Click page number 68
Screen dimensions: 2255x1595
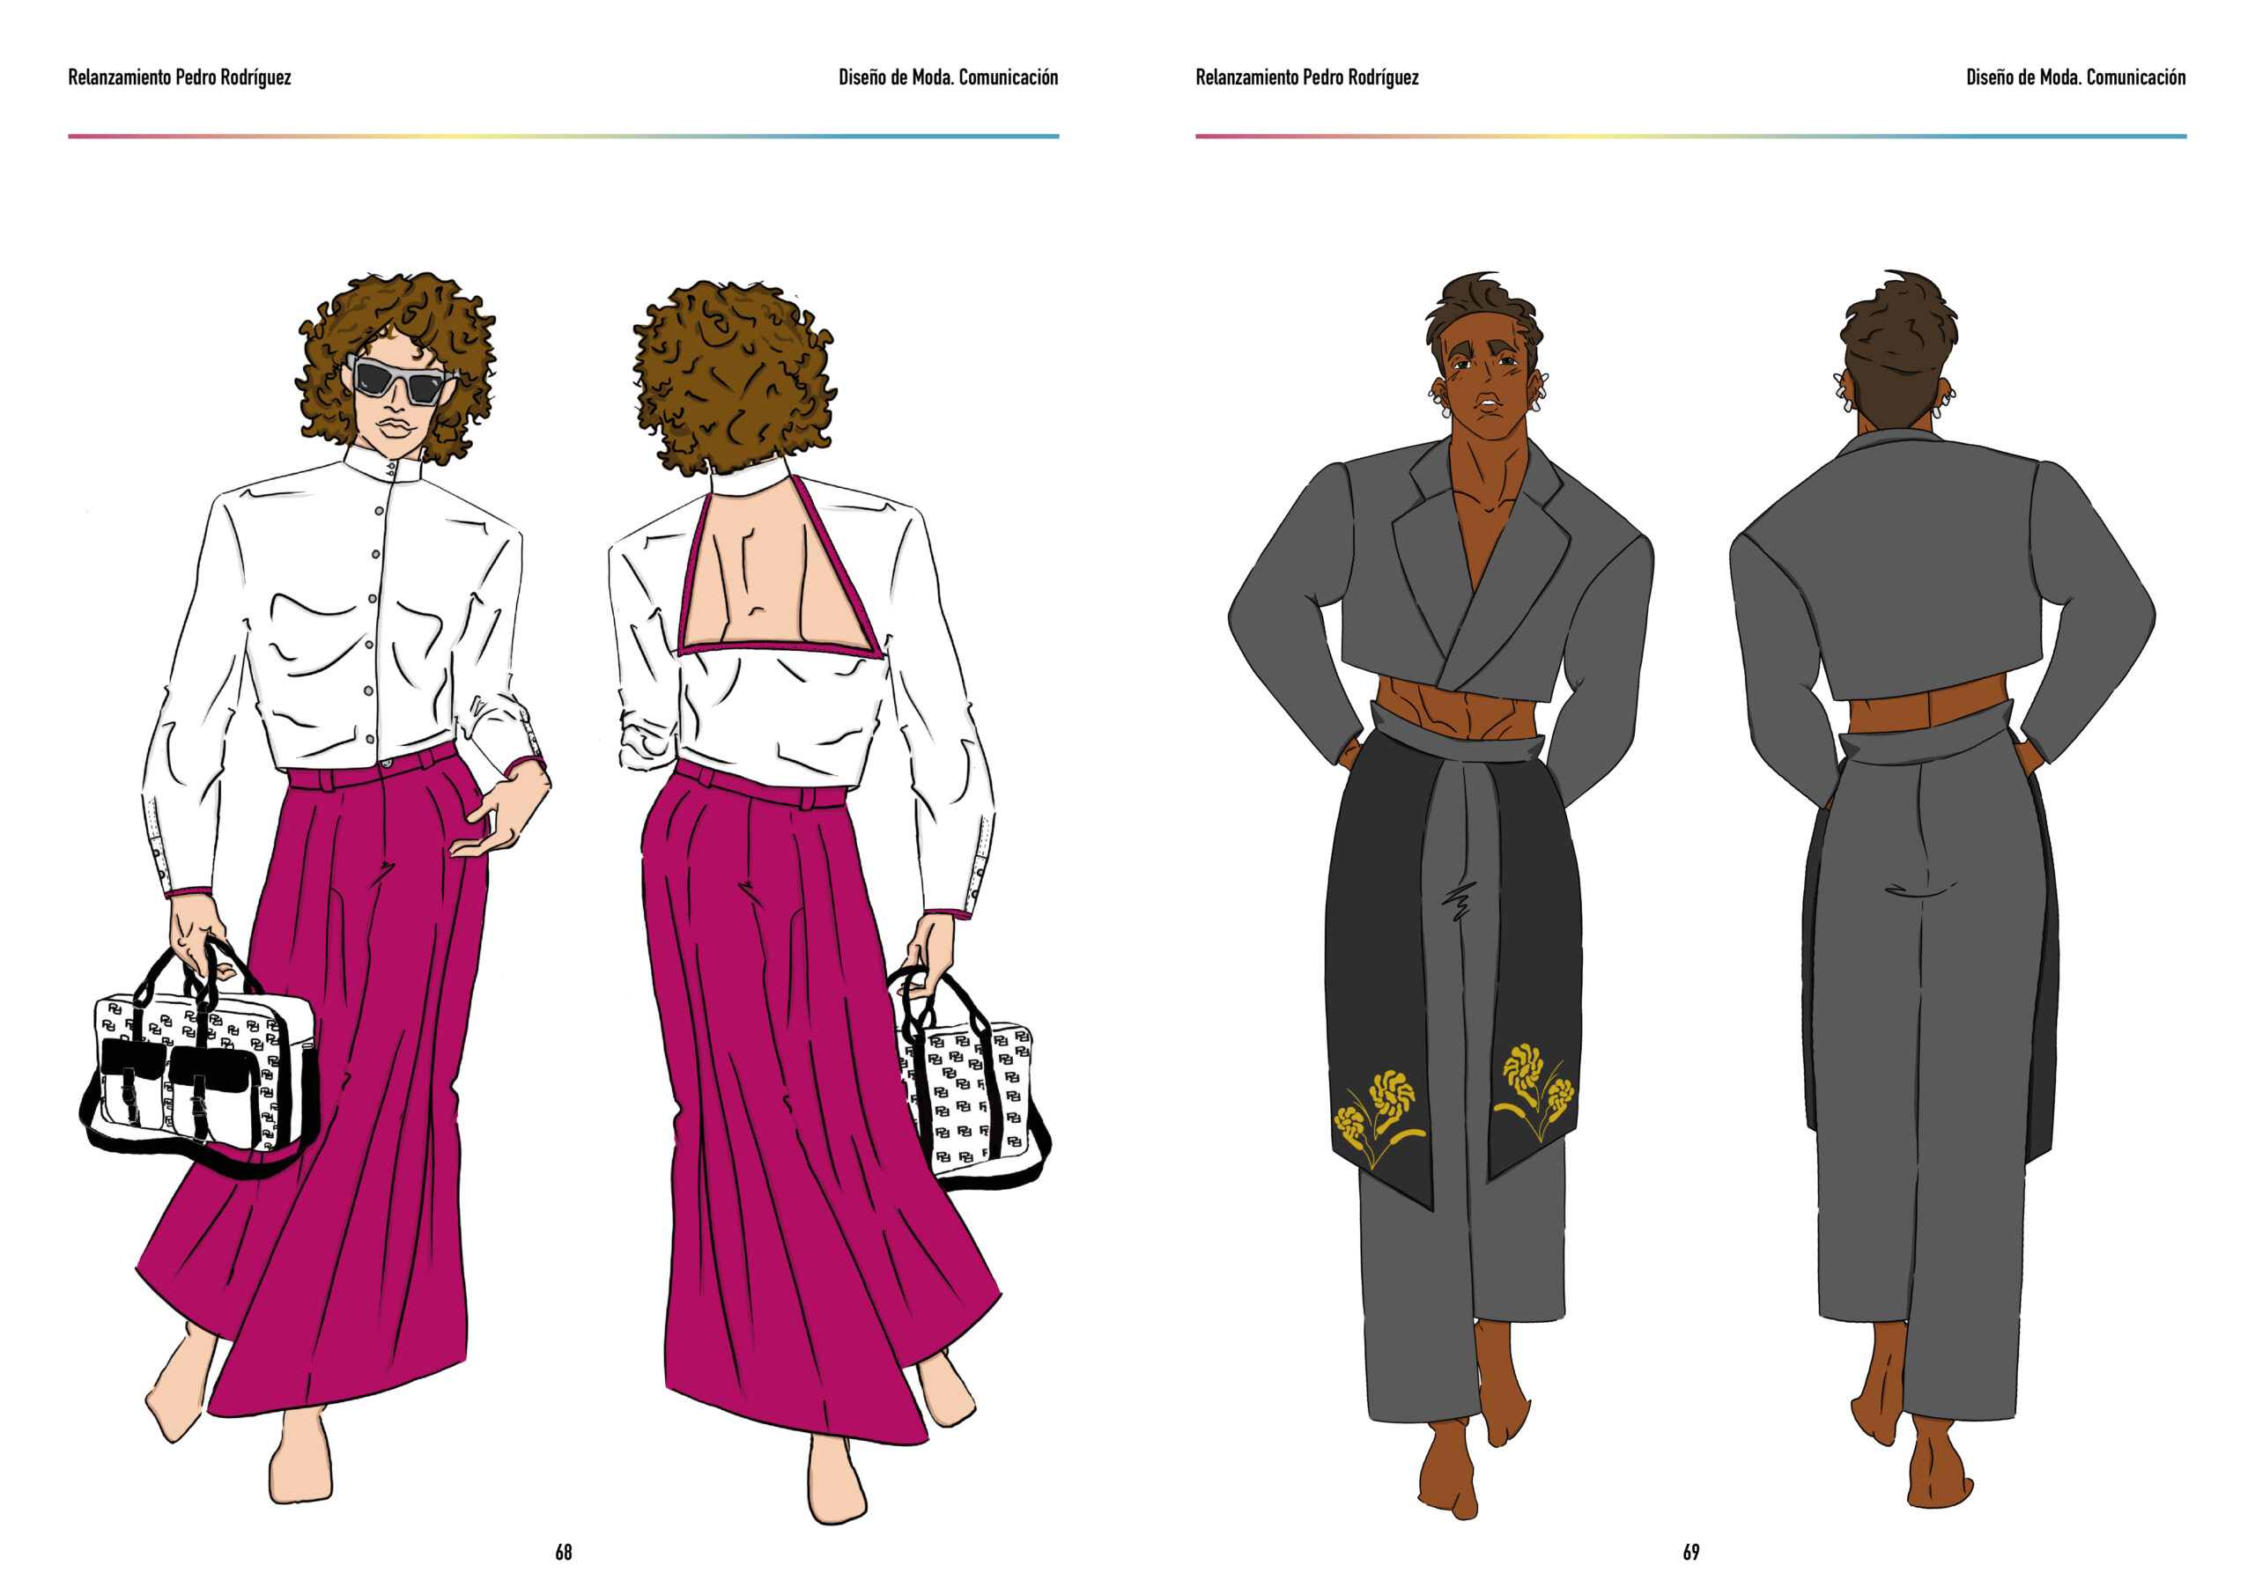pos(563,1552)
